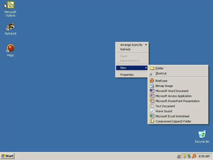Click the Access application icon
Screen dimensions: 213x160
pos(152,96)
